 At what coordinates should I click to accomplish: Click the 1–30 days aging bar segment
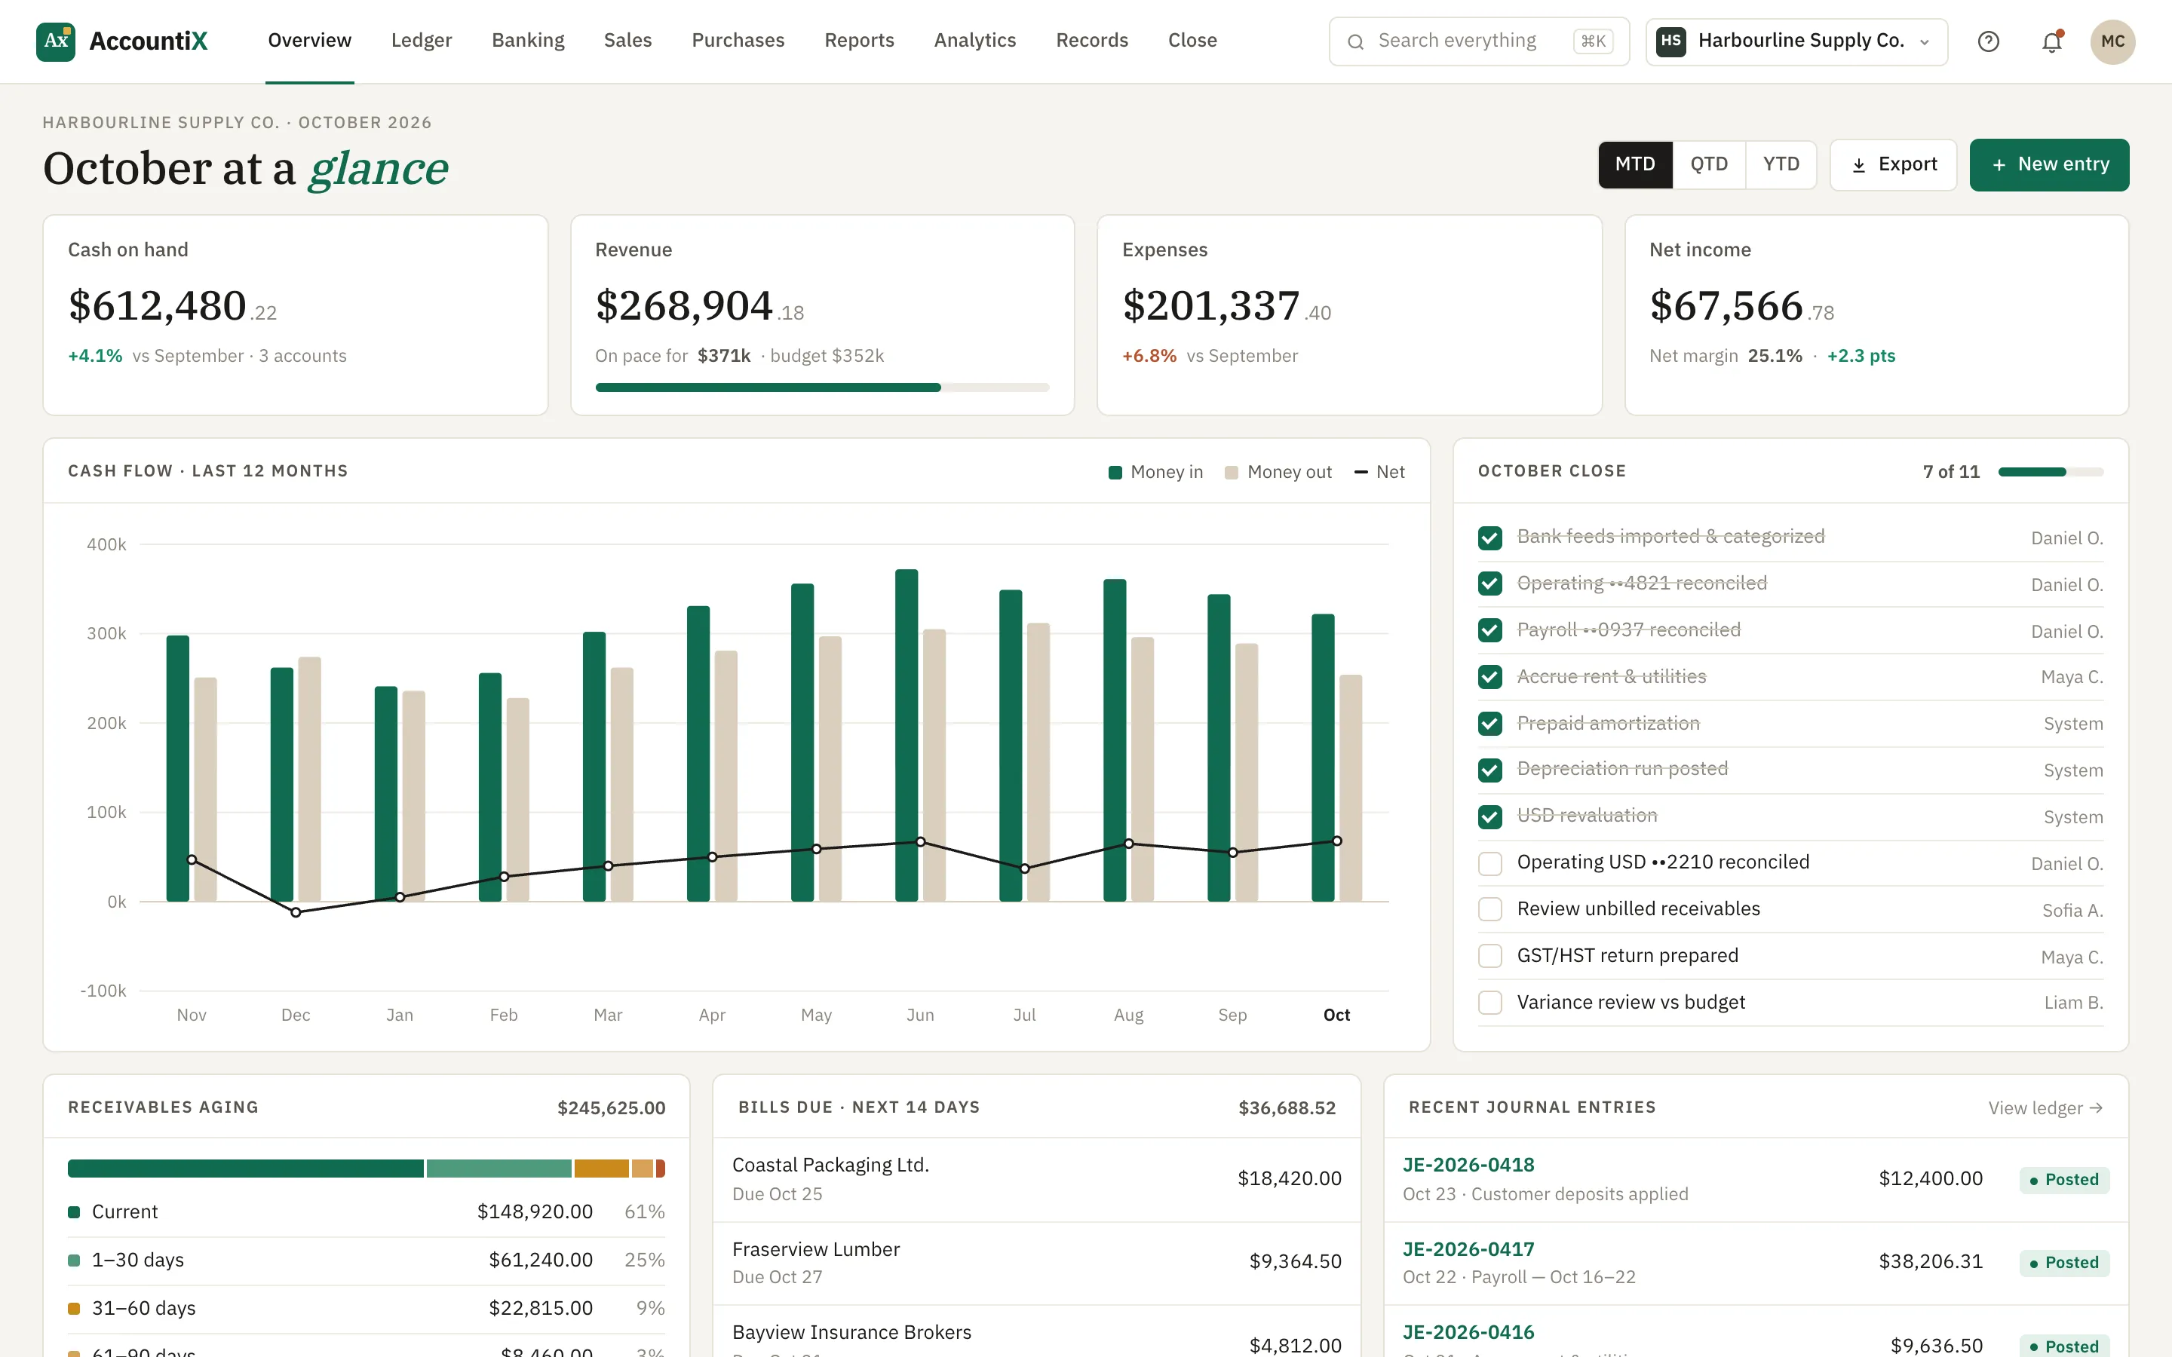[x=498, y=1169]
